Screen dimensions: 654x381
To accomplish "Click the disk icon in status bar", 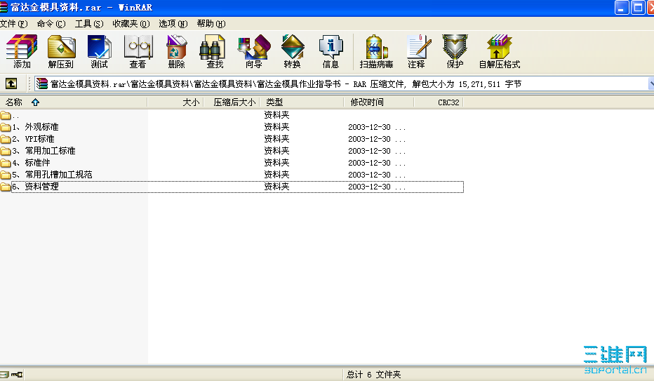I will click(x=4, y=374).
